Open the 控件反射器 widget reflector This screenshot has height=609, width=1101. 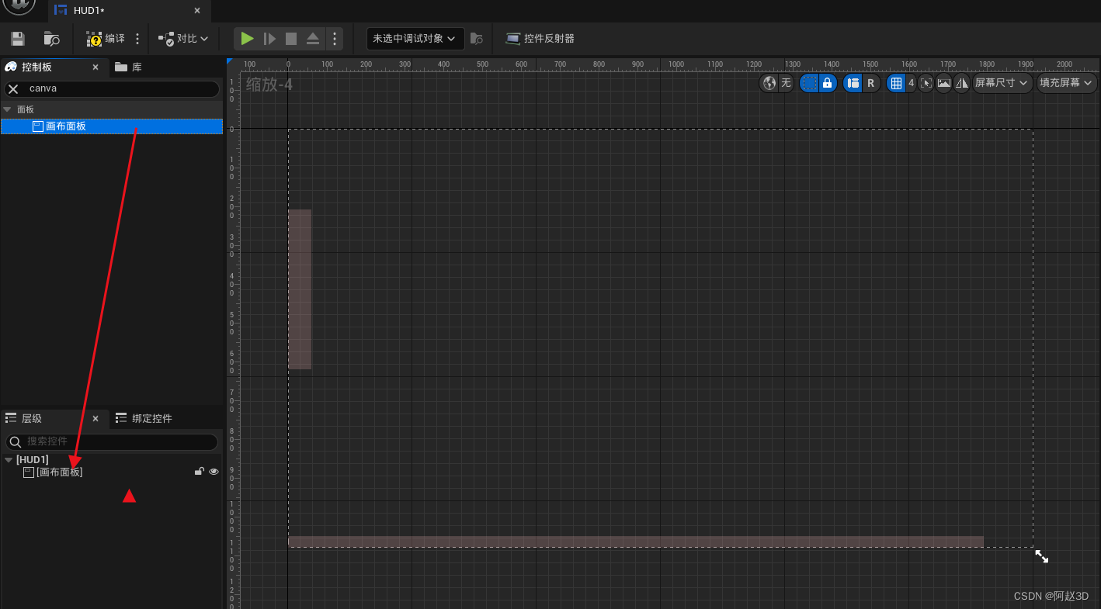(540, 39)
